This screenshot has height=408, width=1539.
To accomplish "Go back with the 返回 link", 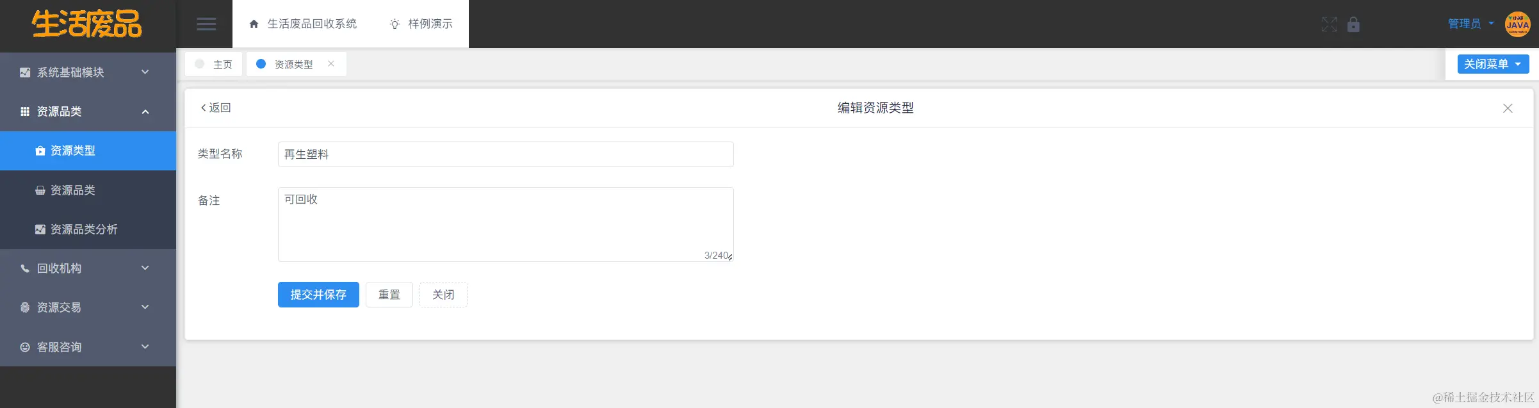I will [x=216, y=108].
